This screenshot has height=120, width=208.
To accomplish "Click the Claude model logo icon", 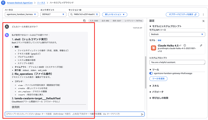I will pos(153,48).
